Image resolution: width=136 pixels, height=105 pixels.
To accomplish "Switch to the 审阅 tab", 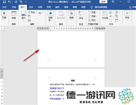I will 66,7.
